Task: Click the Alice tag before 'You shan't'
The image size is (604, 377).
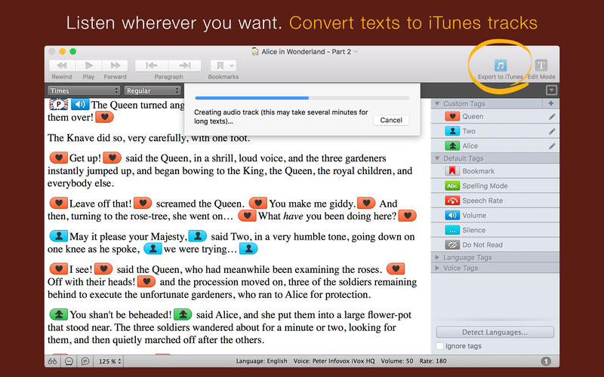Action: (x=59, y=314)
